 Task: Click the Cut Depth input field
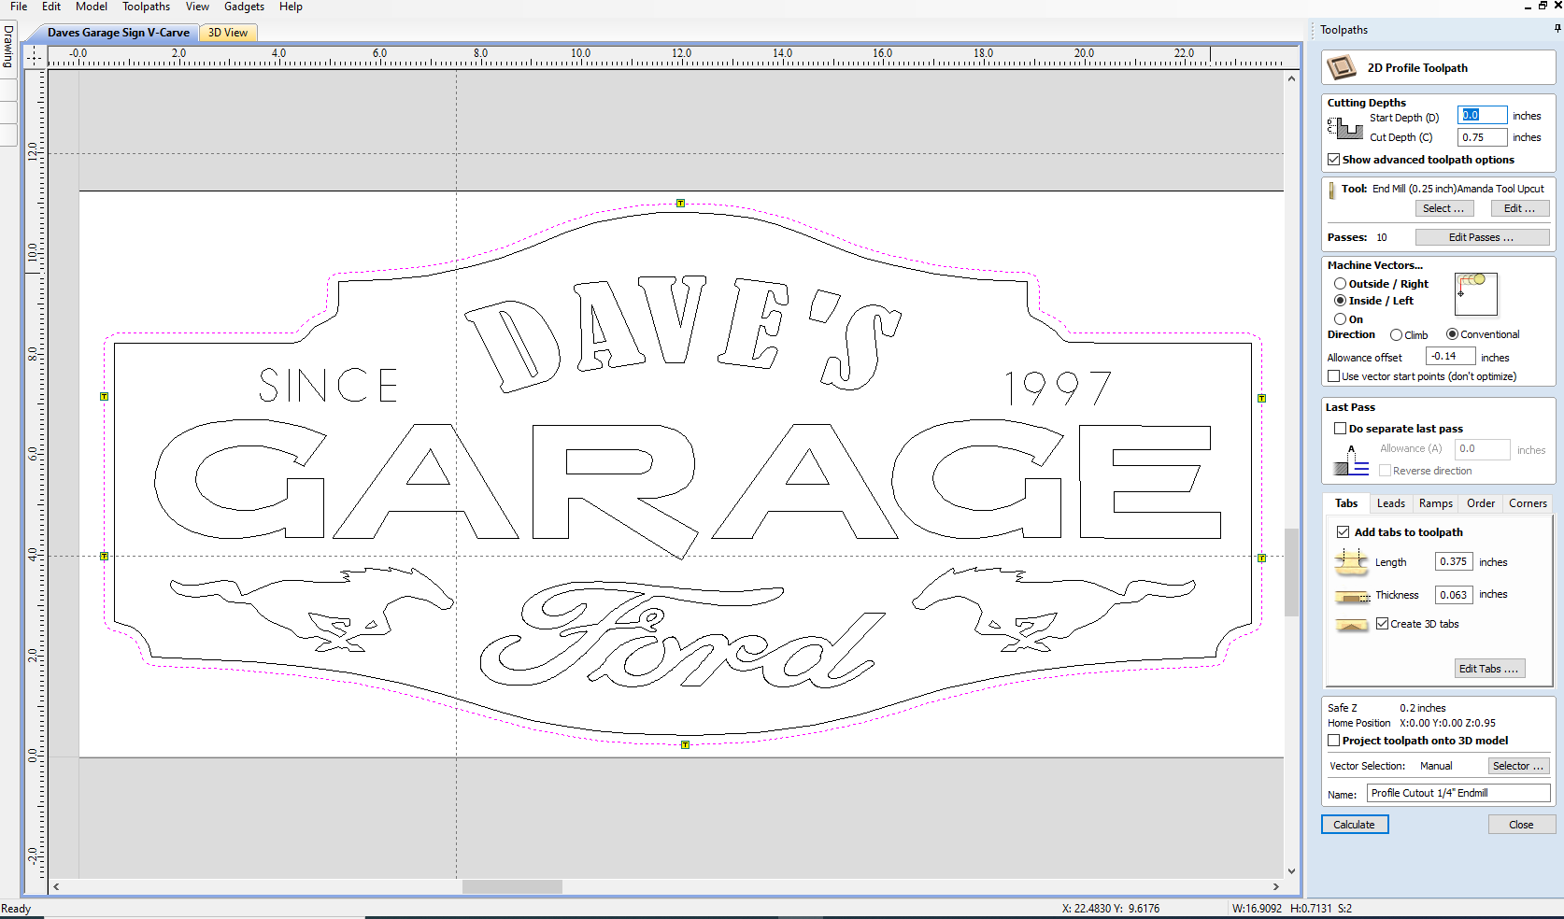click(x=1483, y=137)
